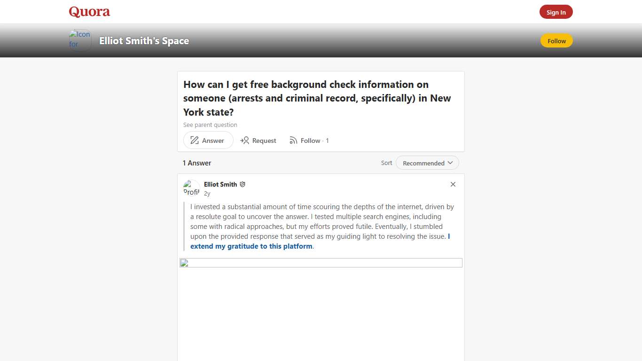642x361 pixels.
Task: Click Elliot Smith's verified badge icon
Action: (x=243, y=184)
